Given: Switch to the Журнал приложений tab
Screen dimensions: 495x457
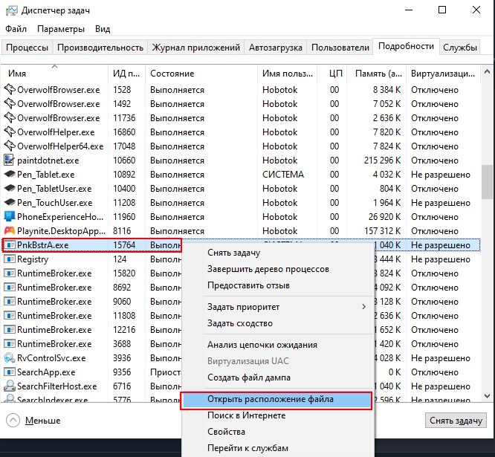Looking at the screenshot, I should coord(196,48).
